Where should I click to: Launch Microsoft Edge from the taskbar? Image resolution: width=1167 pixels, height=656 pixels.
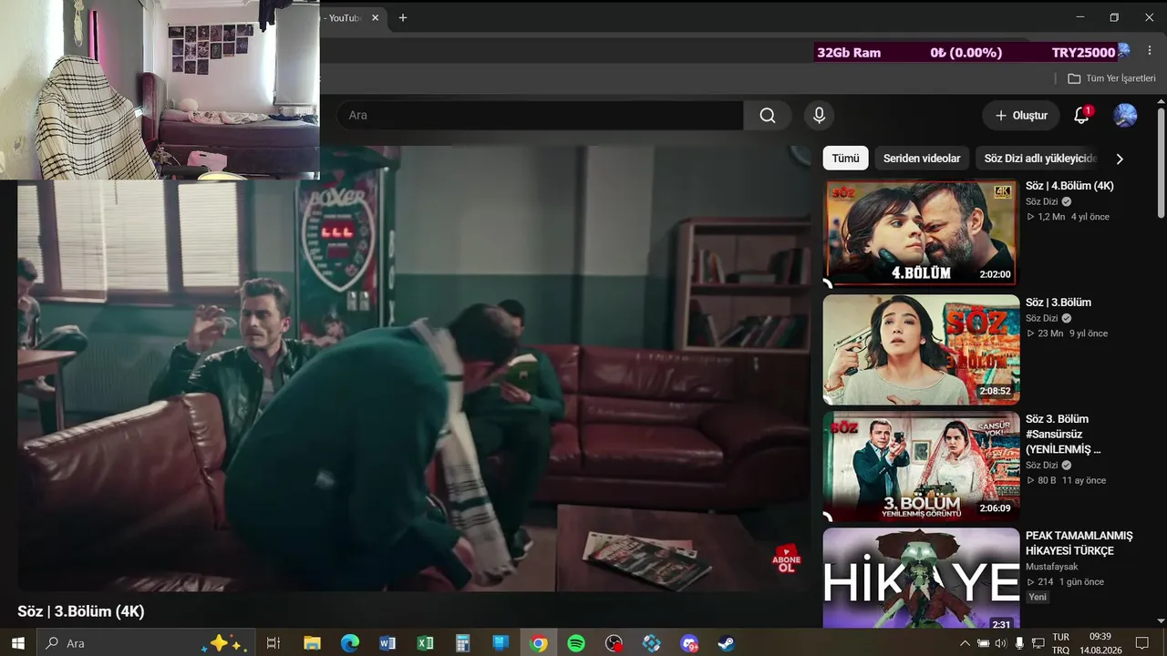click(350, 643)
